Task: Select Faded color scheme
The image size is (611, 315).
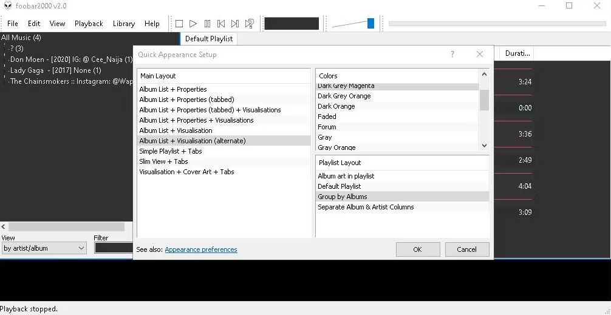Action: (397, 117)
